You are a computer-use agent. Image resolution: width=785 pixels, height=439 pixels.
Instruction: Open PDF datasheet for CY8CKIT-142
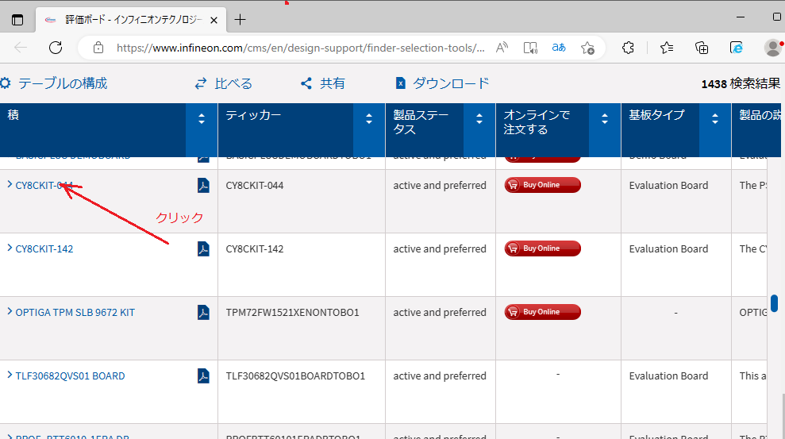(203, 248)
